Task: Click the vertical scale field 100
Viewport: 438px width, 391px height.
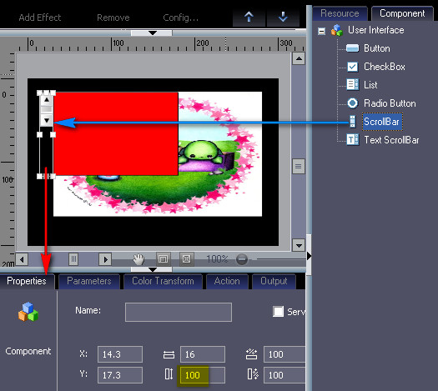Action: coord(284,375)
